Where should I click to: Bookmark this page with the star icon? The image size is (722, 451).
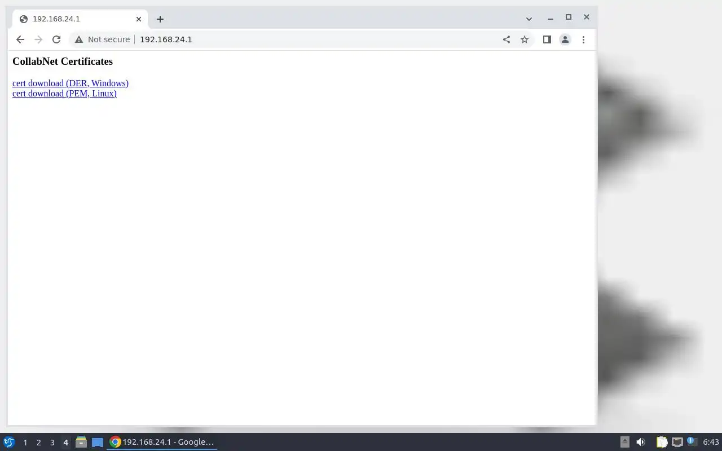[525, 39]
